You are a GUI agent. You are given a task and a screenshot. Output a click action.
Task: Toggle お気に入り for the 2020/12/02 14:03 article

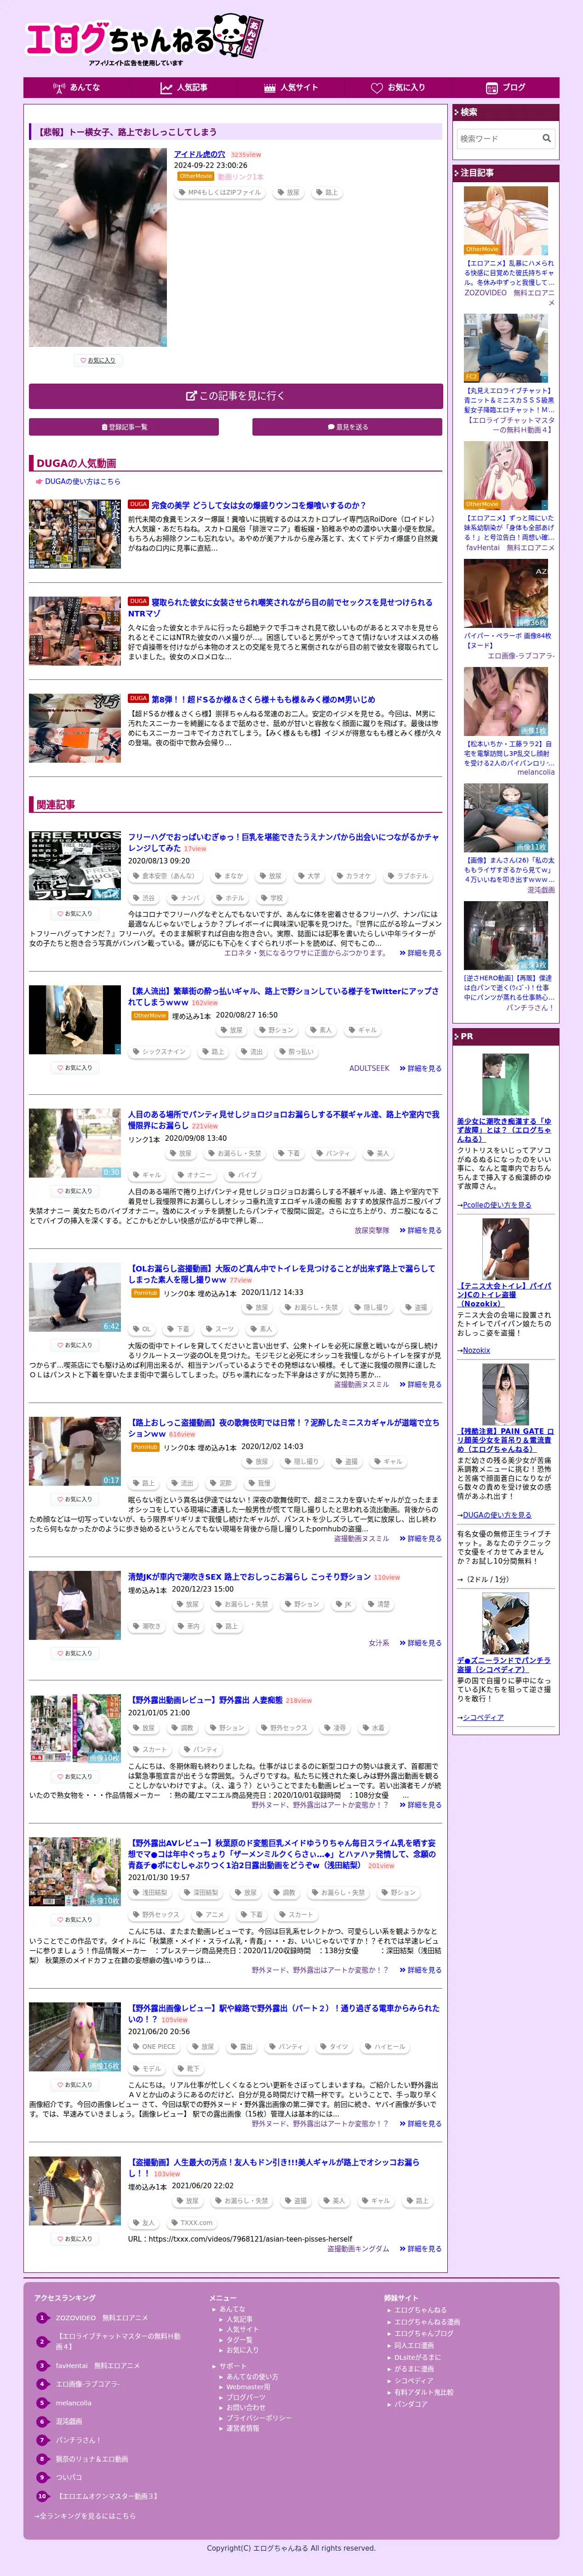click(x=75, y=1499)
